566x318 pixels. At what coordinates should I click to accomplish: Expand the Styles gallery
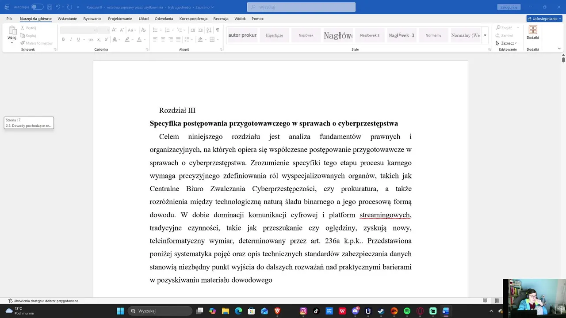pos(485,35)
